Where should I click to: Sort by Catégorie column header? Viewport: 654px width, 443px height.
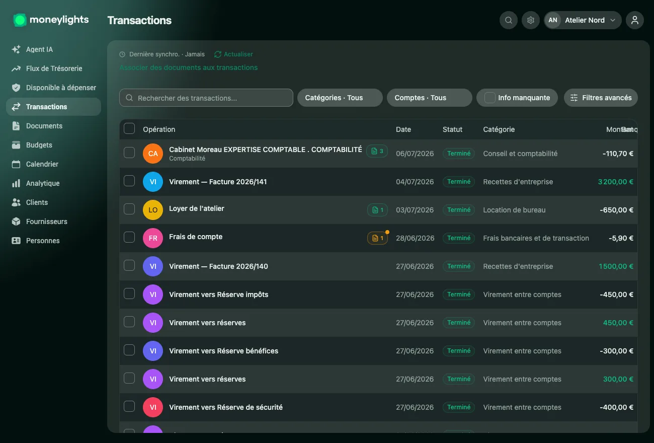click(499, 129)
